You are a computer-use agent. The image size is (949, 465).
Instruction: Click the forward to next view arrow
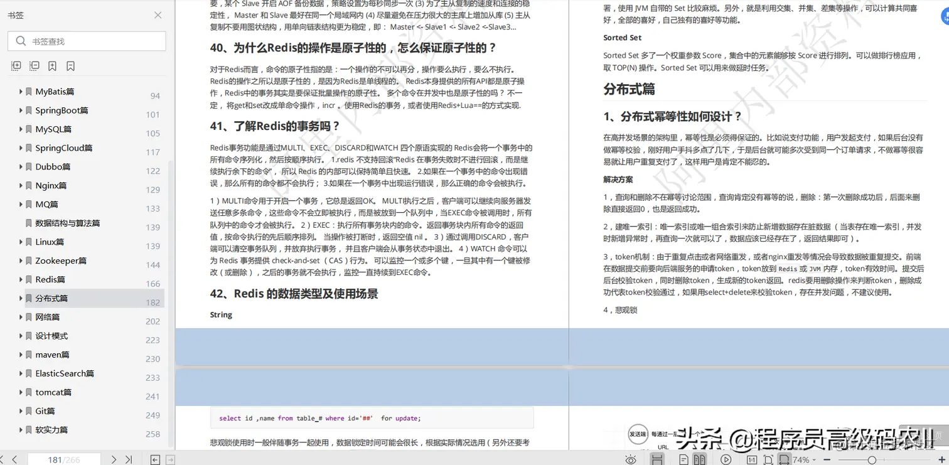pos(170,460)
